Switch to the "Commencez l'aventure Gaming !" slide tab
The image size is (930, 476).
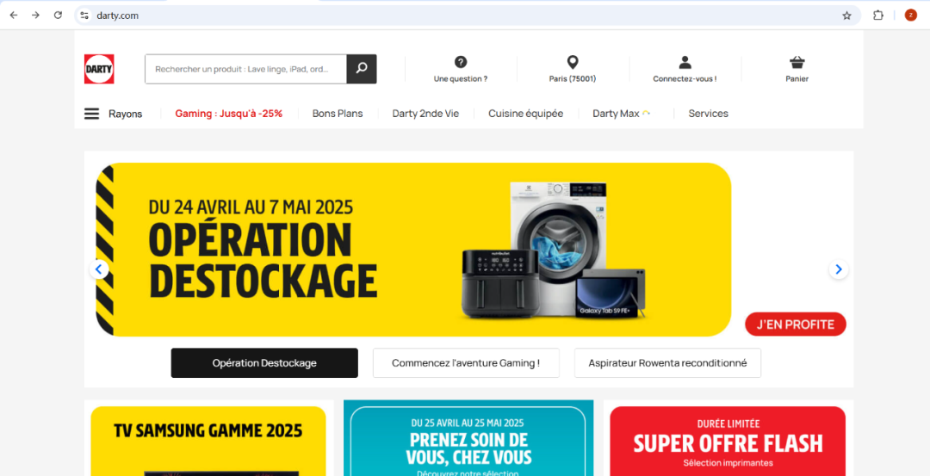[466, 362]
